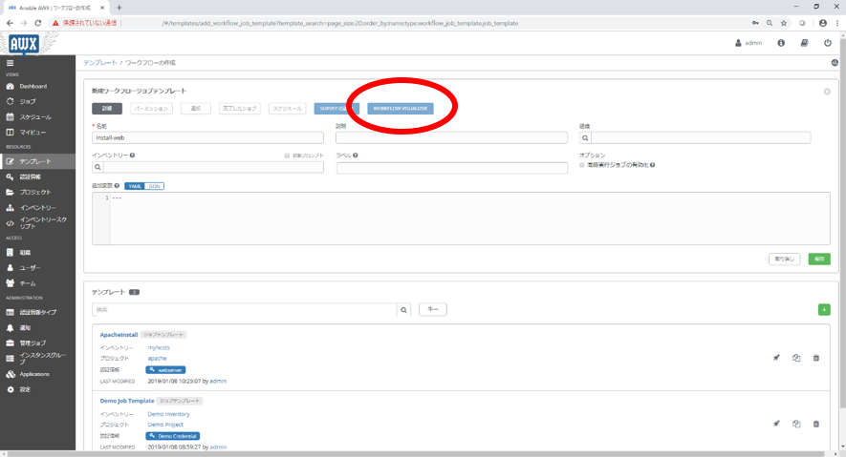Open the organization lookup selector

pyautogui.click(x=585, y=137)
